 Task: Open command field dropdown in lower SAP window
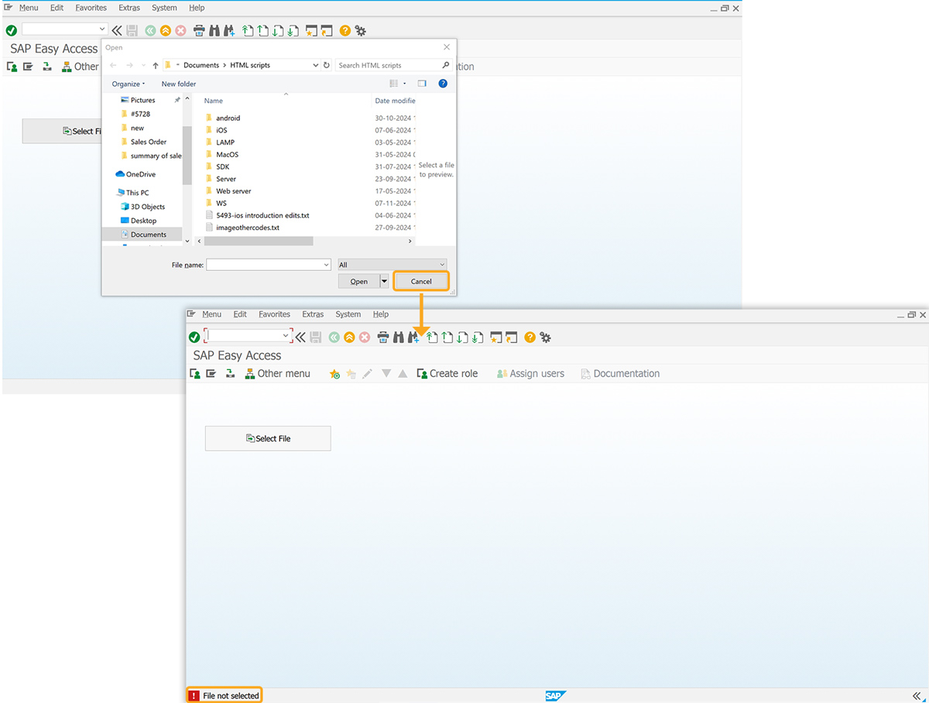click(x=286, y=336)
